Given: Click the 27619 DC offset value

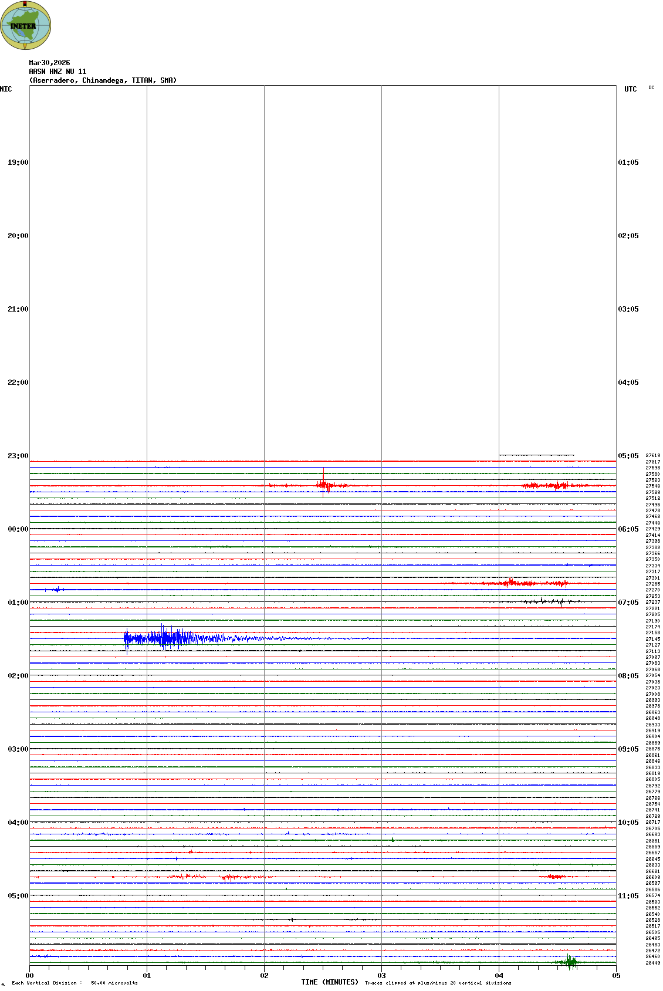Looking at the screenshot, I should pos(652,455).
